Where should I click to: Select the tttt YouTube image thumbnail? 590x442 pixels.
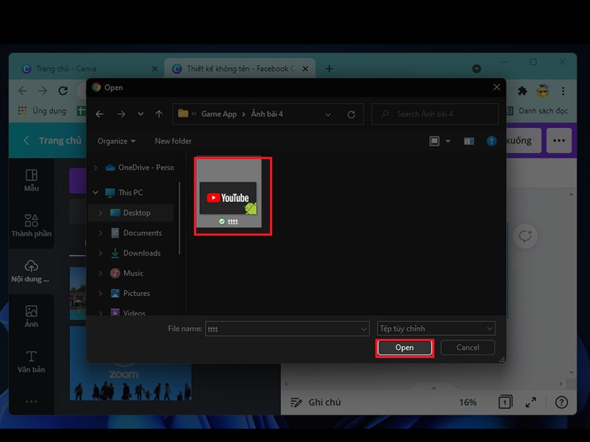232,195
